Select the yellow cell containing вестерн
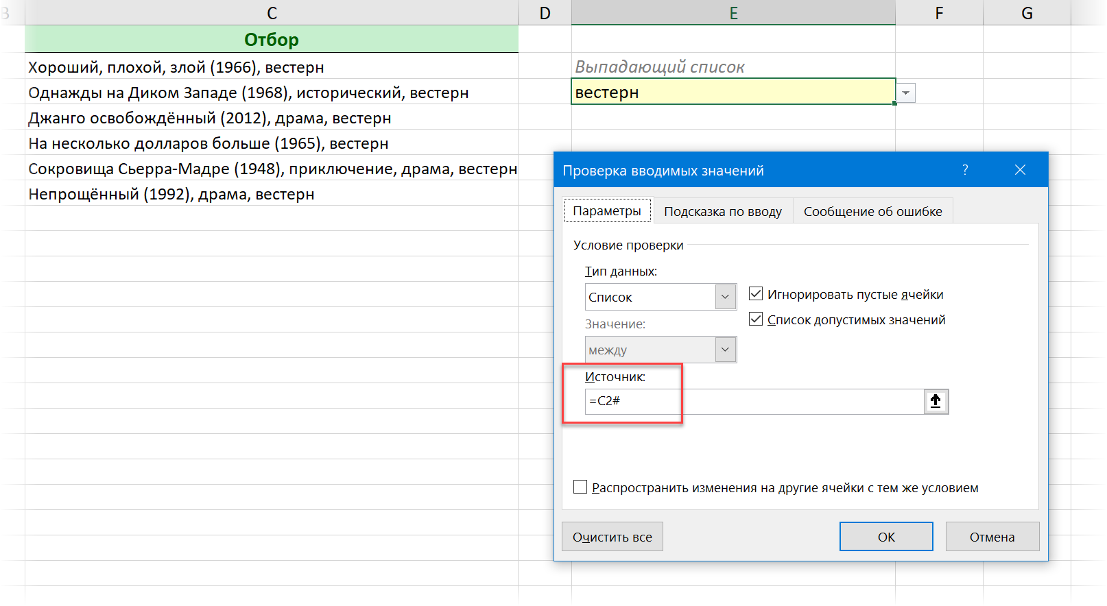This screenshot has width=1107, height=606. [733, 92]
